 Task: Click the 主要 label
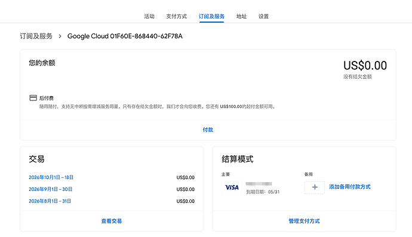(226, 174)
